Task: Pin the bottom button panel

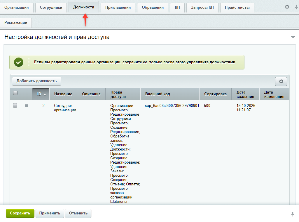Action: pyautogui.click(x=293, y=214)
